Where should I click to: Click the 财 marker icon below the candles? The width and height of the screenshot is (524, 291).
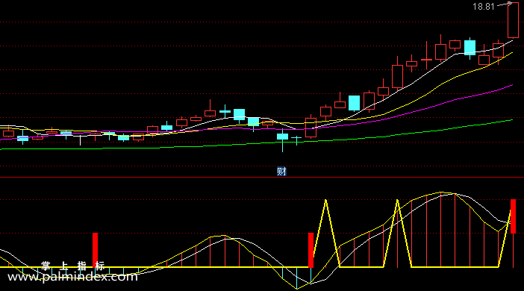[x=281, y=172]
